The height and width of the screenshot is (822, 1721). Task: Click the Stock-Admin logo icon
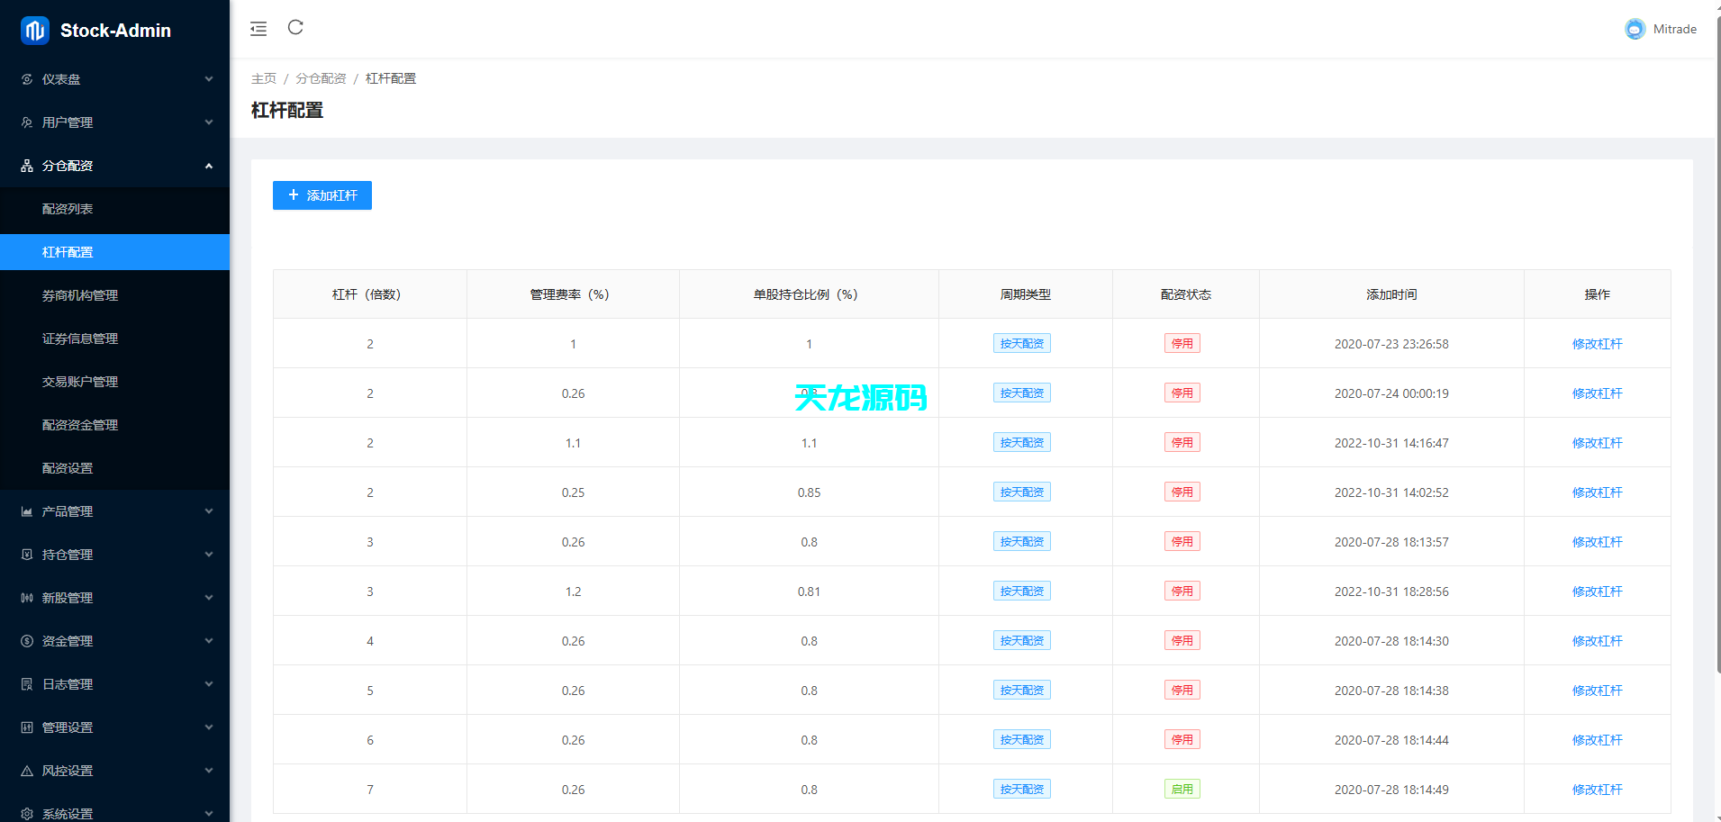[x=33, y=30]
